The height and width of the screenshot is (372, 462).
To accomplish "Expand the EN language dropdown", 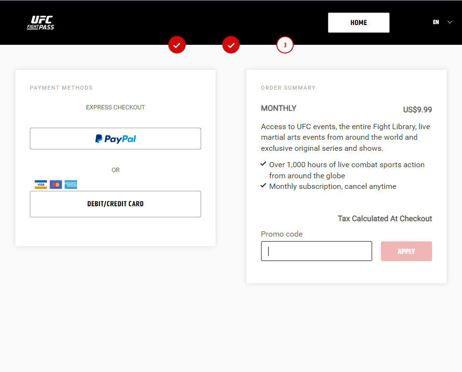I will pos(442,22).
